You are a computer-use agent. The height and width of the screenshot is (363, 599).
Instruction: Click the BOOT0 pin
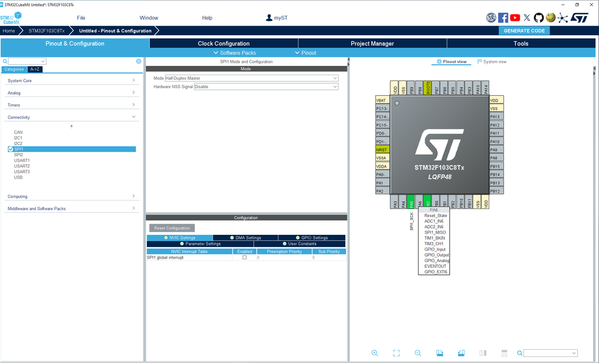click(428, 88)
